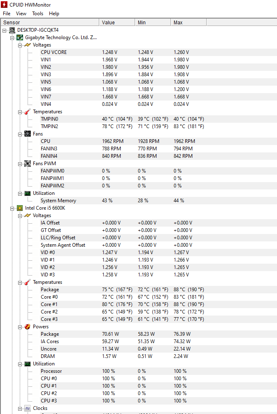Click the Gigabyte motherboard icon
Image resolution: width=277 pixels, height=414 pixels.
click(x=19, y=37)
